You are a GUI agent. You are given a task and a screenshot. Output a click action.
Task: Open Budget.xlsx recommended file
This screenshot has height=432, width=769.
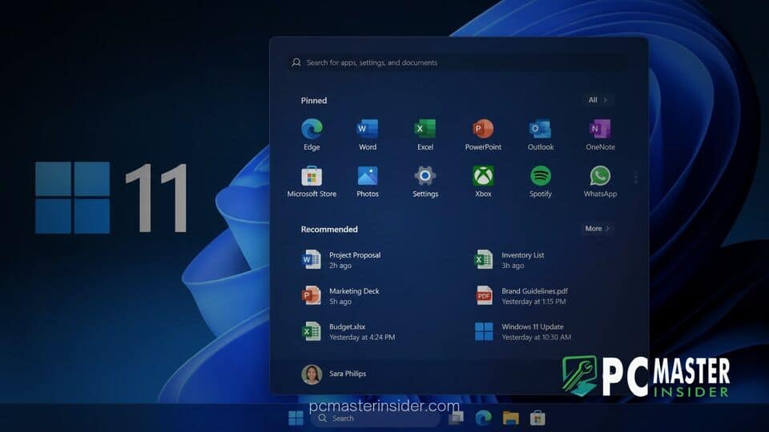pyautogui.click(x=348, y=331)
